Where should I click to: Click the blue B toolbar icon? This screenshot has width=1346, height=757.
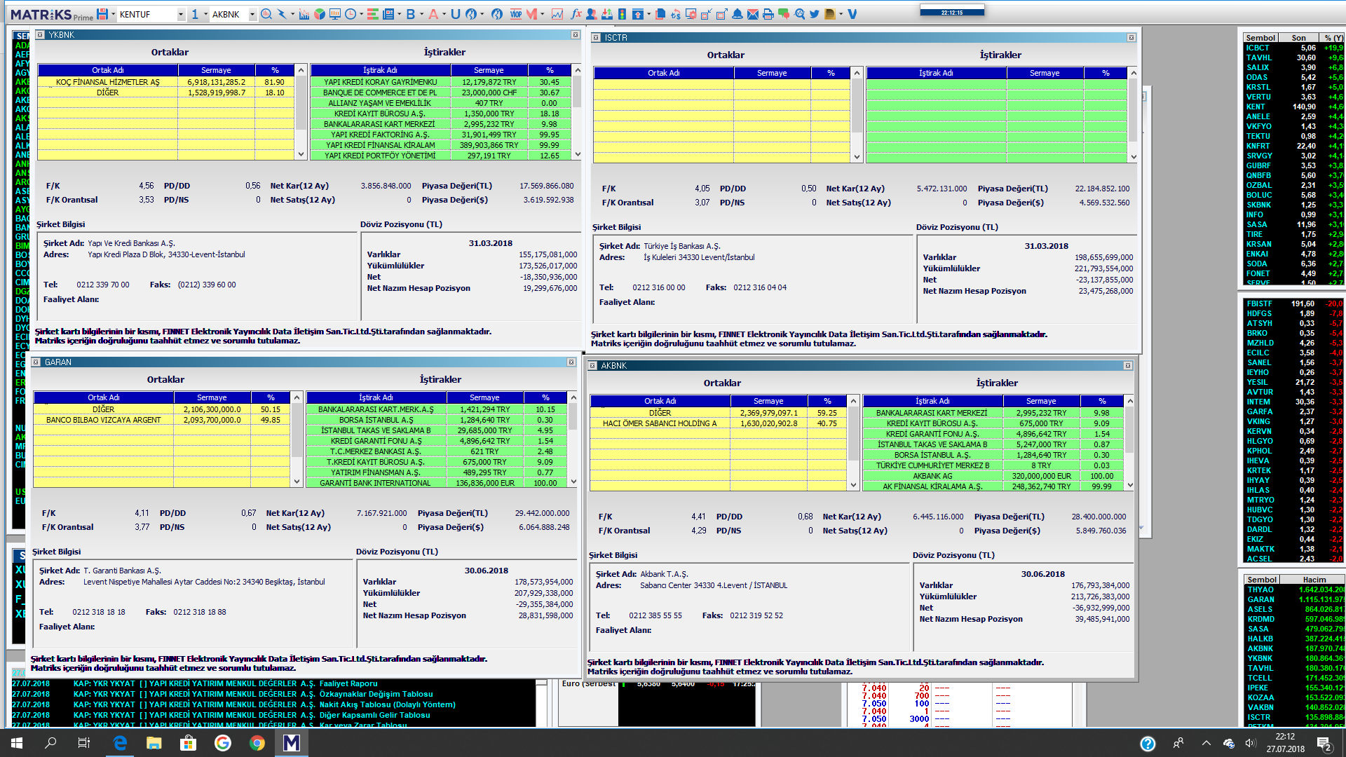[410, 14]
